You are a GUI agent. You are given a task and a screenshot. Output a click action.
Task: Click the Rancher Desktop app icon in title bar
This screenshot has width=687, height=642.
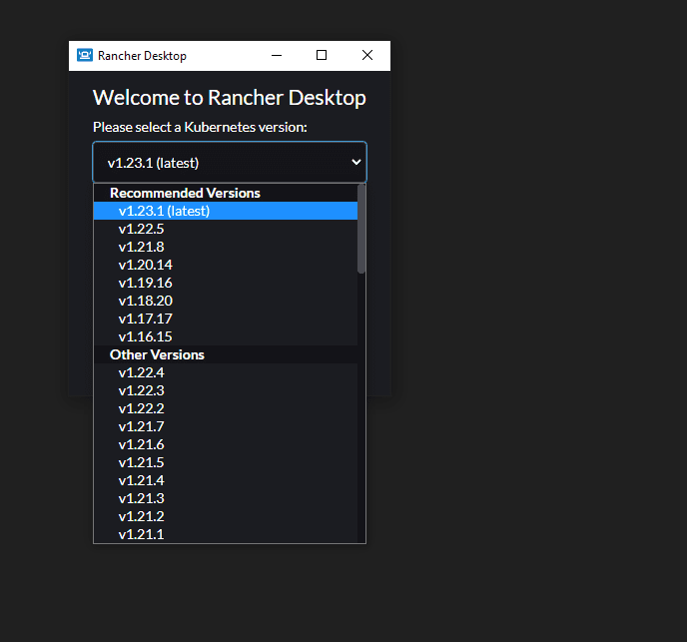[x=85, y=55]
